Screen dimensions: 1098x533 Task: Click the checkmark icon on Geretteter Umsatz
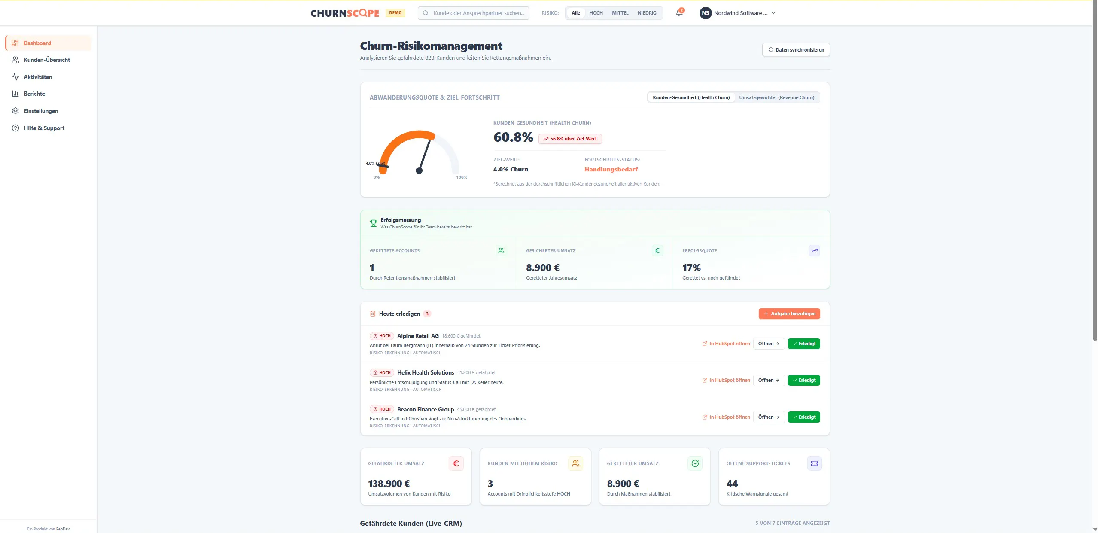695,463
